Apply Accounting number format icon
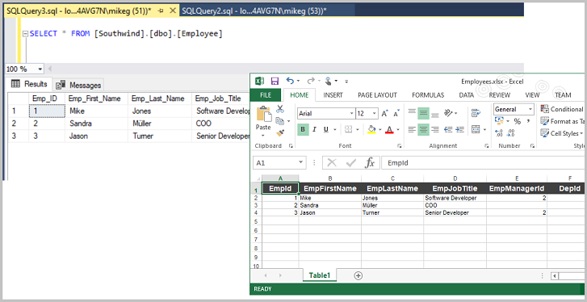The image size is (587, 302). (499, 121)
